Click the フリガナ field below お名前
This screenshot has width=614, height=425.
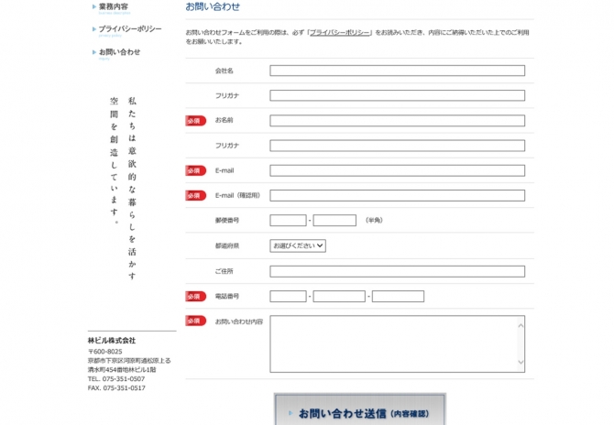397,146
